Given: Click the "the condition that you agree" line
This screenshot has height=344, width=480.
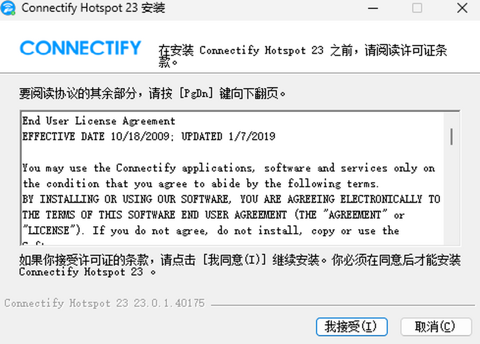Looking at the screenshot, I should tap(200, 184).
